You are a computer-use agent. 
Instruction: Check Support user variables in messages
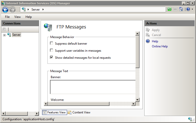click(51, 50)
